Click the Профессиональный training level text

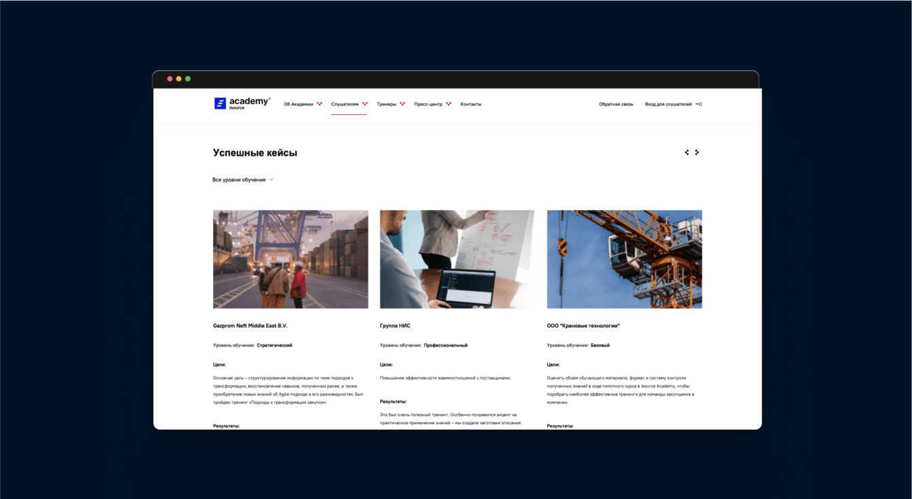[446, 345]
